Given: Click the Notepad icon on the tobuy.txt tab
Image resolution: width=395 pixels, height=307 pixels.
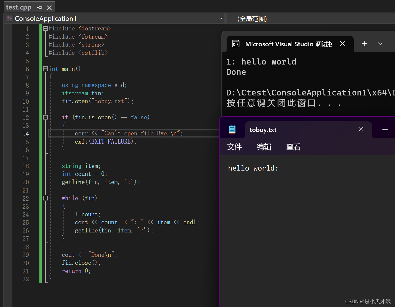Looking at the screenshot, I should 232,129.
